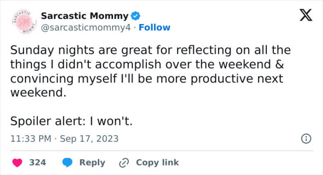The height and width of the screenshot is (175, 323).
Task: Click the Sep 17, 2023 date
Action: pyautogui.click(x=89, y=139)
